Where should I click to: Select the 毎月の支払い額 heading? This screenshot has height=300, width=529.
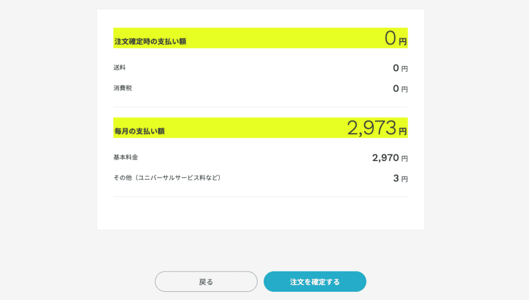click(139, 131)
